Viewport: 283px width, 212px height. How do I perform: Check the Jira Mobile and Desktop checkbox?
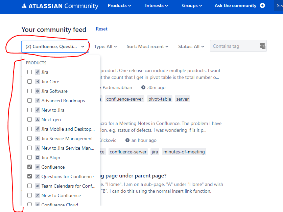30,129
